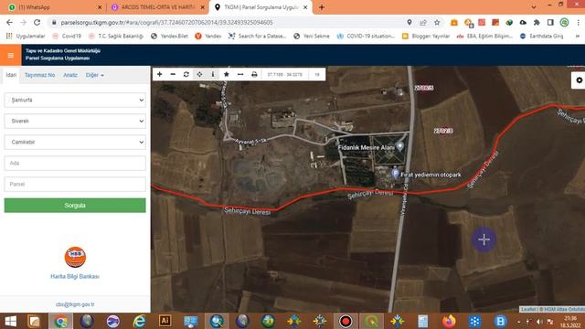This screenshot has height=329, width=585.
Task: Select the measure distance tool
Action: click(240, 74)
